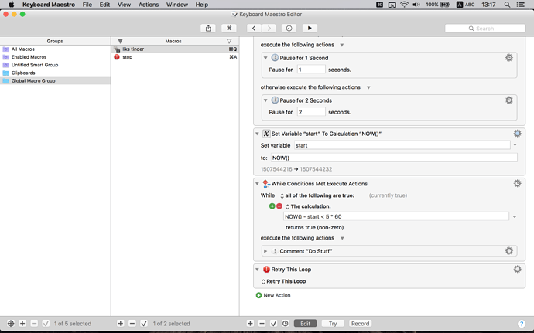Run macro with the play button
This screenshot has width=534, height=333.
click(x=310, y=29)
